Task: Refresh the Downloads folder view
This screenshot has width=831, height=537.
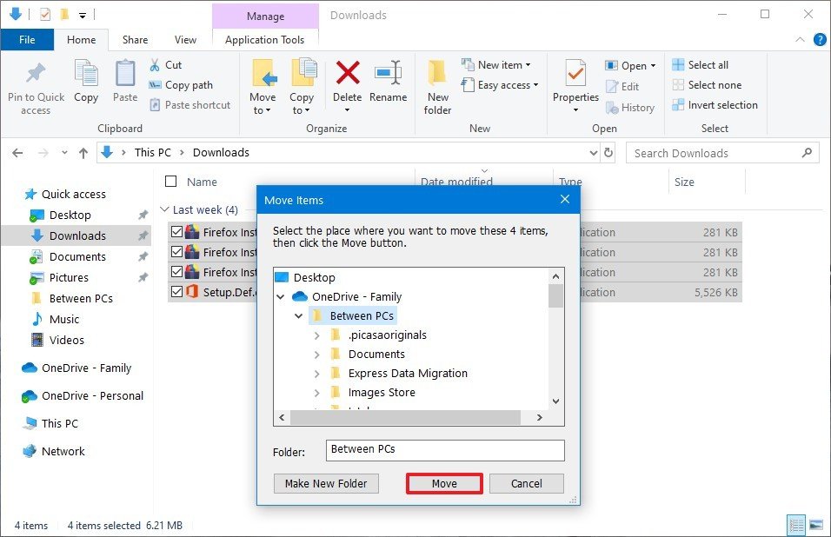Action: pos(608,153)
